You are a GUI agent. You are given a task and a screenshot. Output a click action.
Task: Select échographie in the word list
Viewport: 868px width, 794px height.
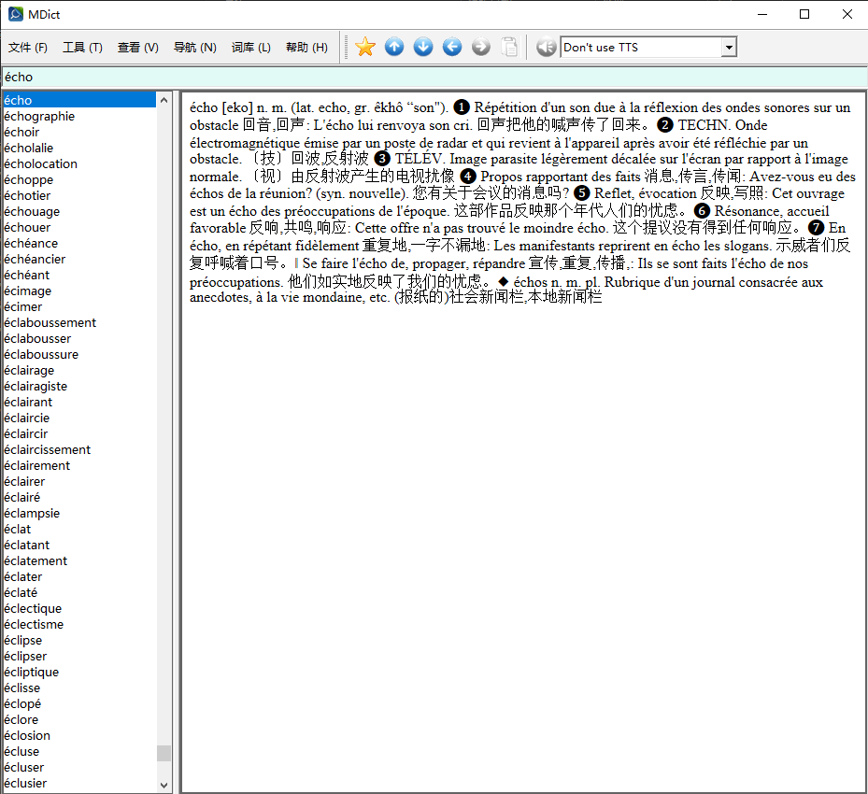click(39, 117)
